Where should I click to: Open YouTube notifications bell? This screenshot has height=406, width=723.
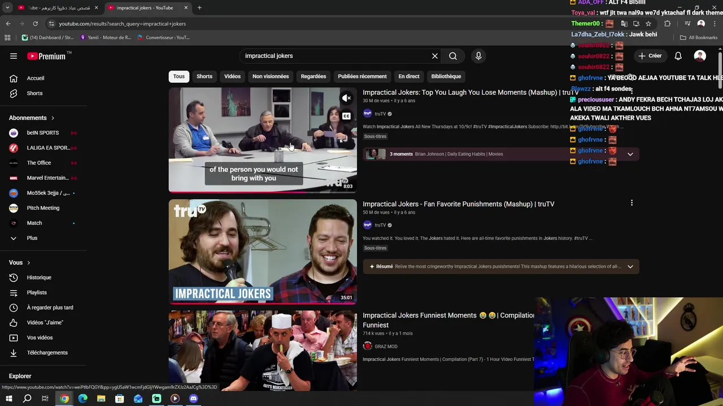[x=678, y=56]
